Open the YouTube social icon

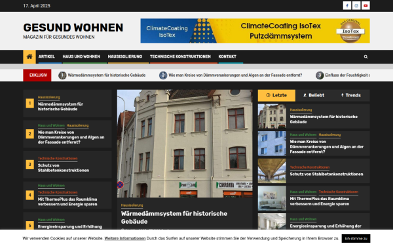click(x=365, y=5)
